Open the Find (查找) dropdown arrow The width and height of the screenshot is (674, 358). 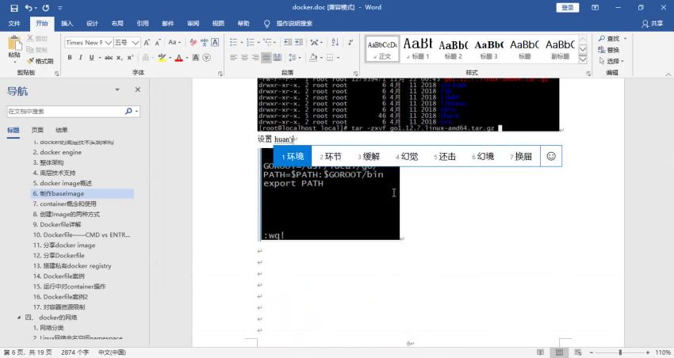[626, 39]
